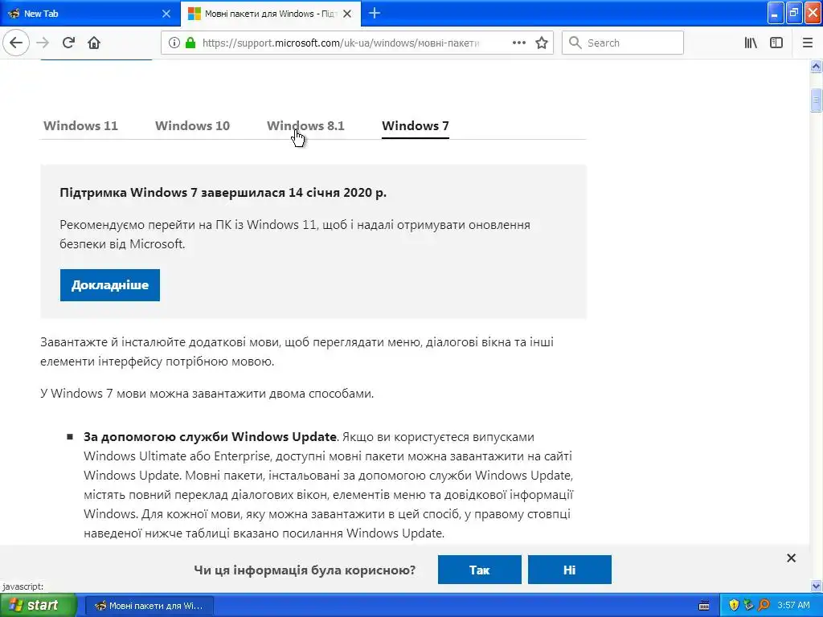Reload the current page
Image resolution: width=823 pixels, height=617 pixels.
[68, 43]
